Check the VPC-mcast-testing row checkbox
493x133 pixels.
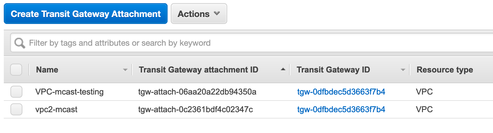16,92
